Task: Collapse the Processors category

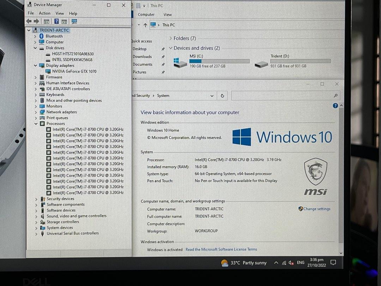Action: pos(36,124)
